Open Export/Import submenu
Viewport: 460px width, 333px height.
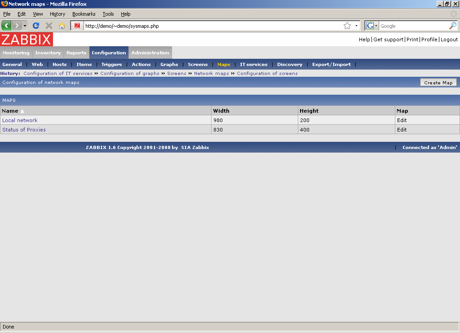tap(332, 65)
